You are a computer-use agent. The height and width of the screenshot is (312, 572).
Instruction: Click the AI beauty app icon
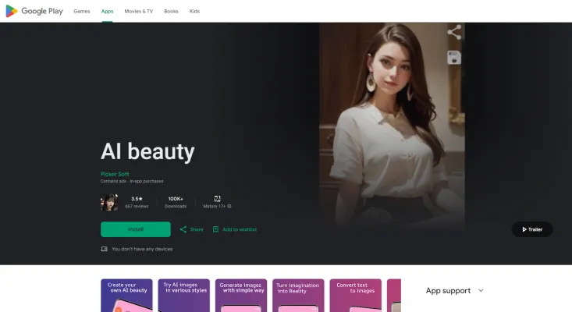109,202
